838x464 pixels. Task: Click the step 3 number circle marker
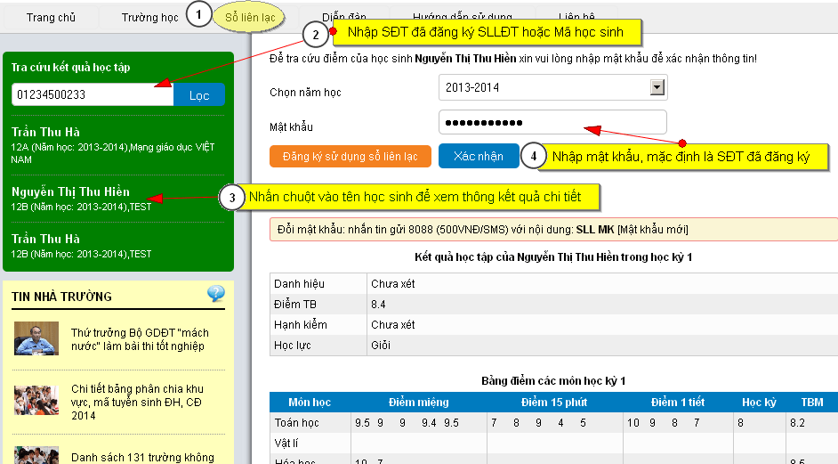click(x=231, y=197)
